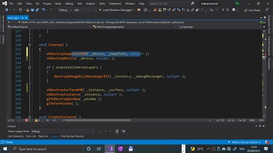Click the Undo icon
The image size is (273, 153).
[44, 10]
